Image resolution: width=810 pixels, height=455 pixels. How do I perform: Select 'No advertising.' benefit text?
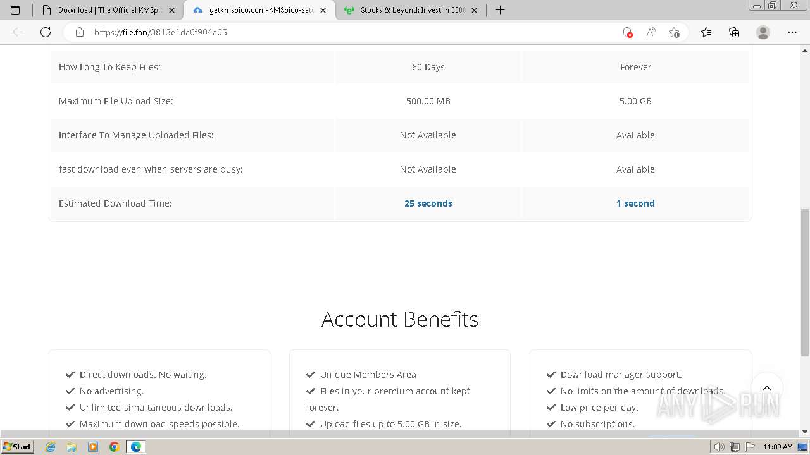click(112, 391)
